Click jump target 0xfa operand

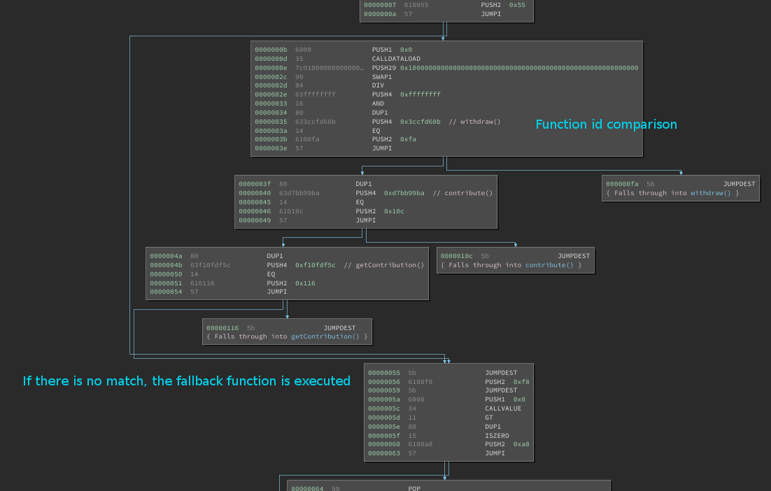408,139
